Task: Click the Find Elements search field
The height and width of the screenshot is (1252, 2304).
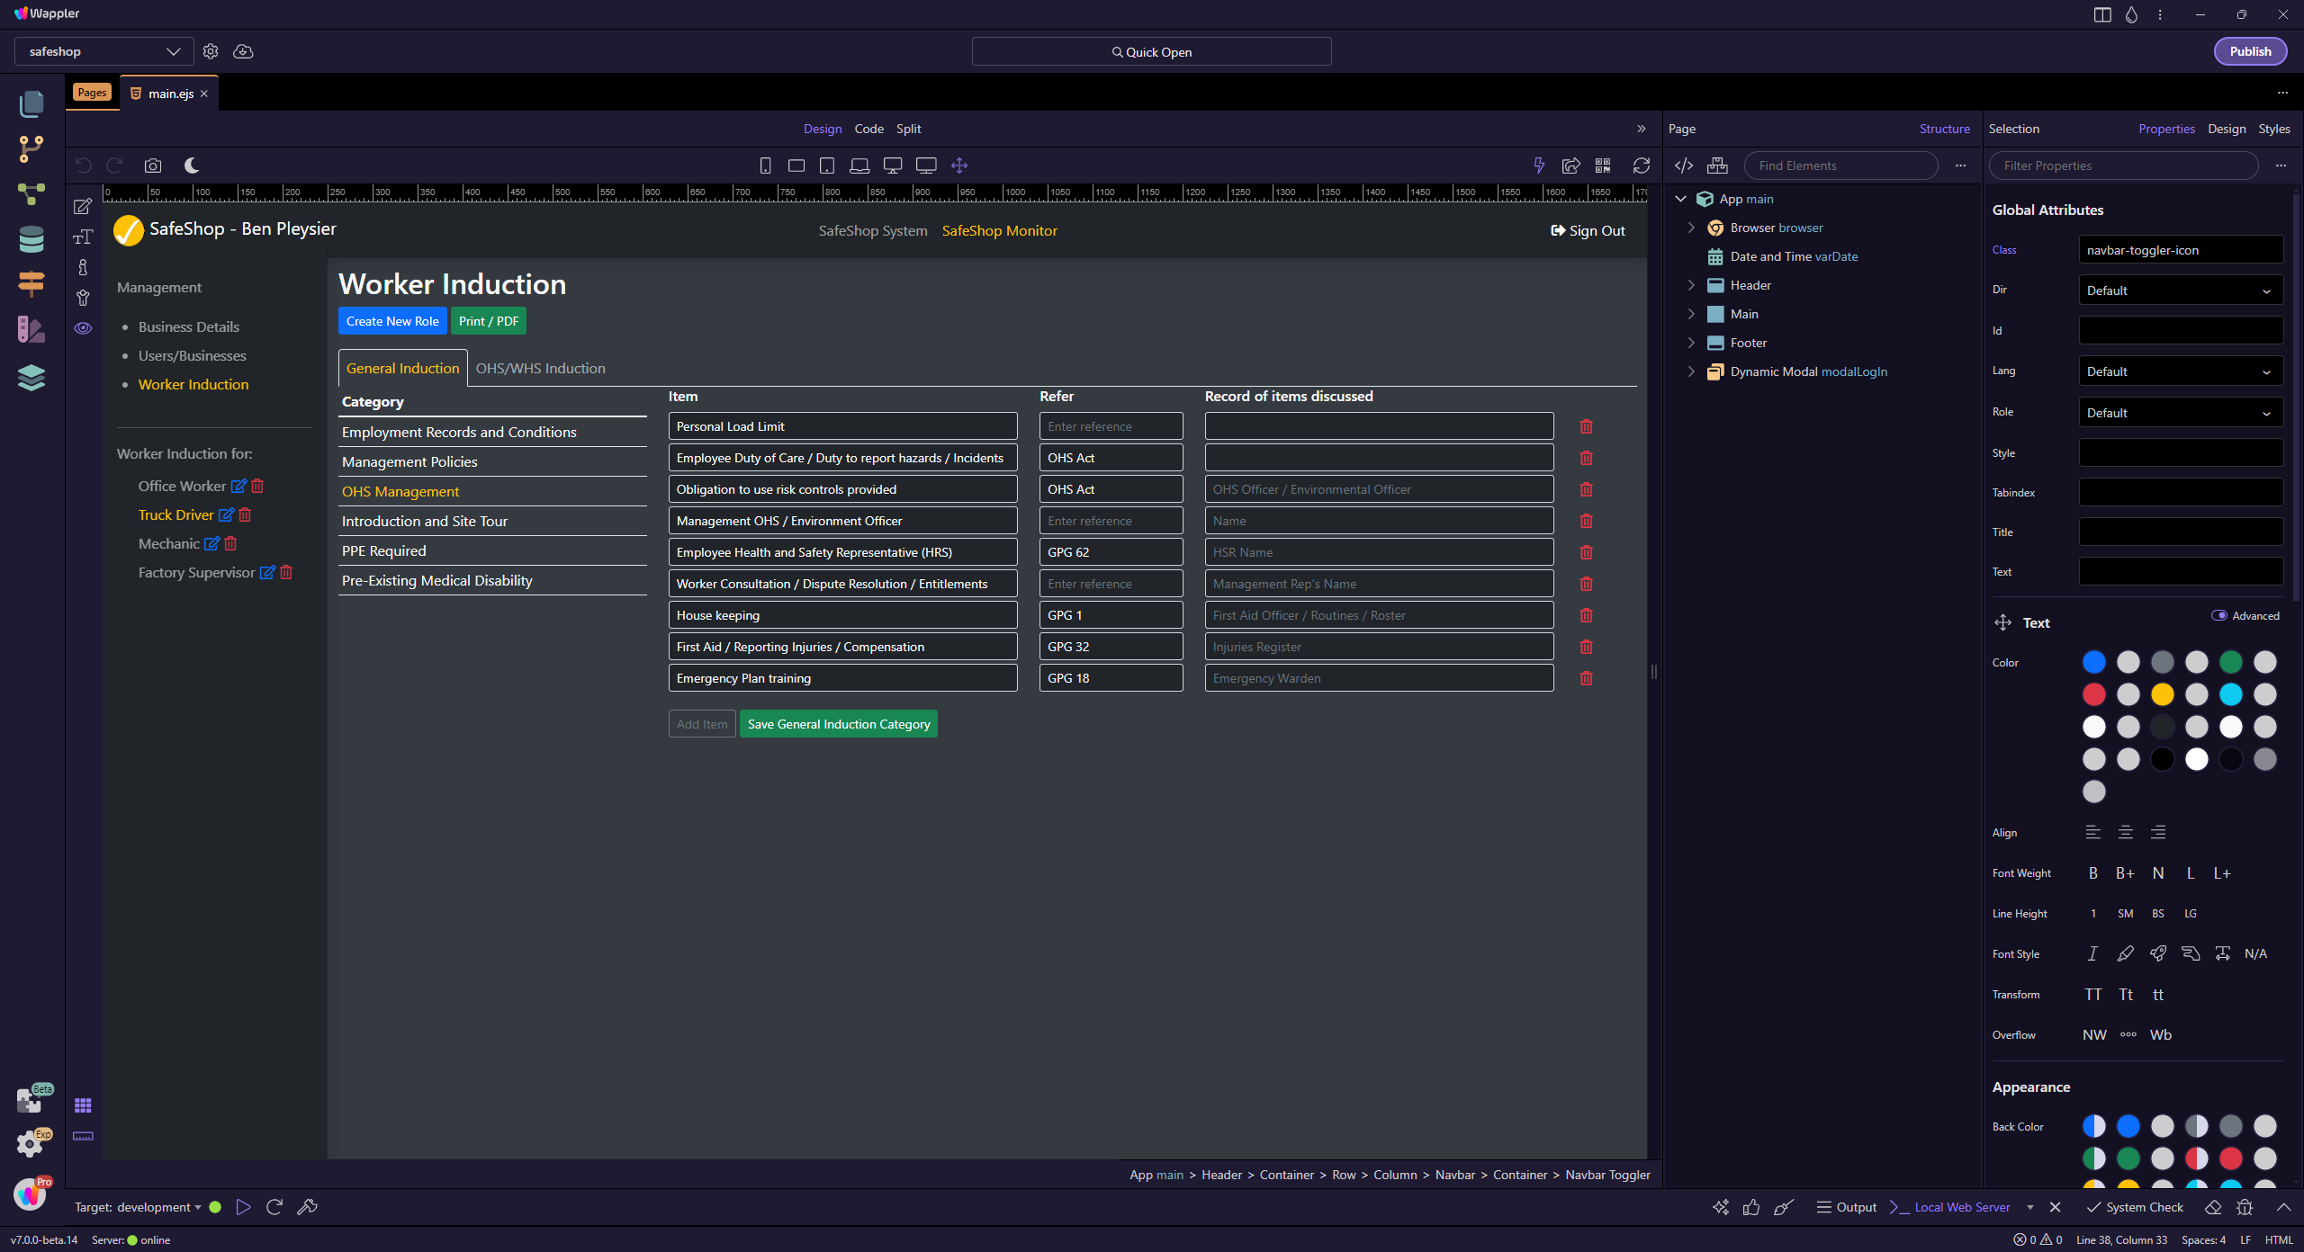Action: [x=1840, y=165]
